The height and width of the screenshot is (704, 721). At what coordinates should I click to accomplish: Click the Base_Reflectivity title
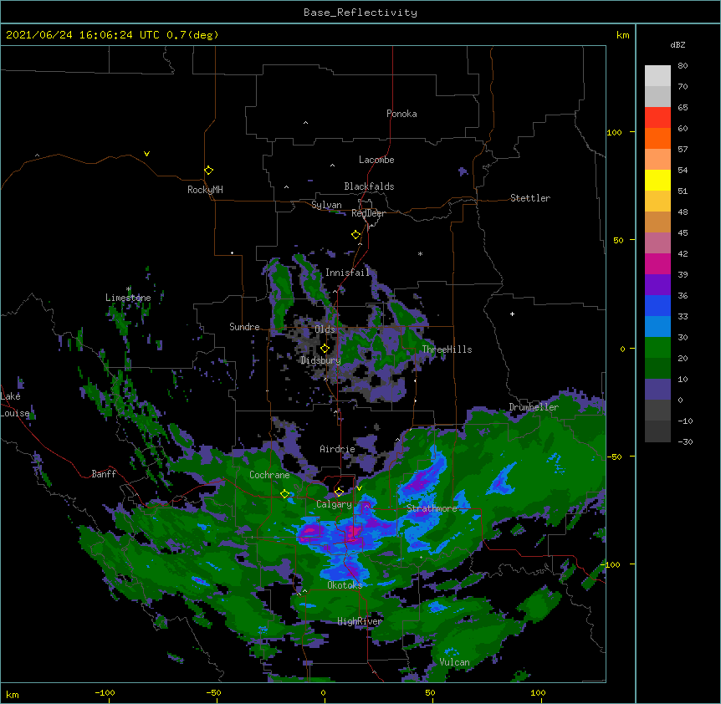(x=360, y=13)
